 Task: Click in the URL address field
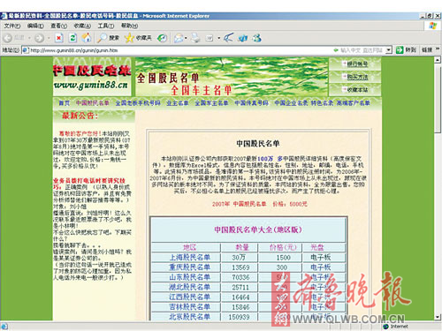pos(206,50)
